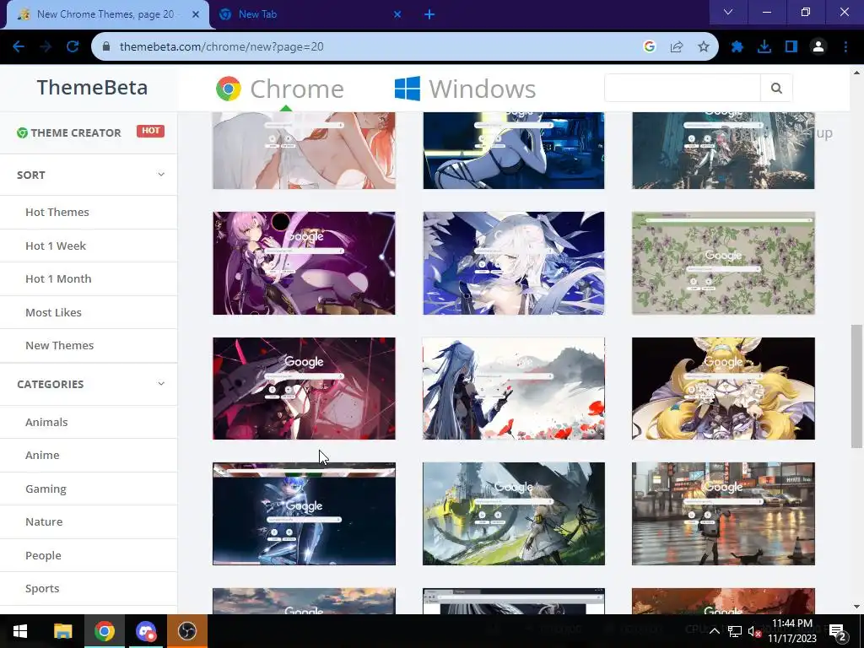
Task: Collapse the Sort section chevron
Action: click(x=161, y=175)
